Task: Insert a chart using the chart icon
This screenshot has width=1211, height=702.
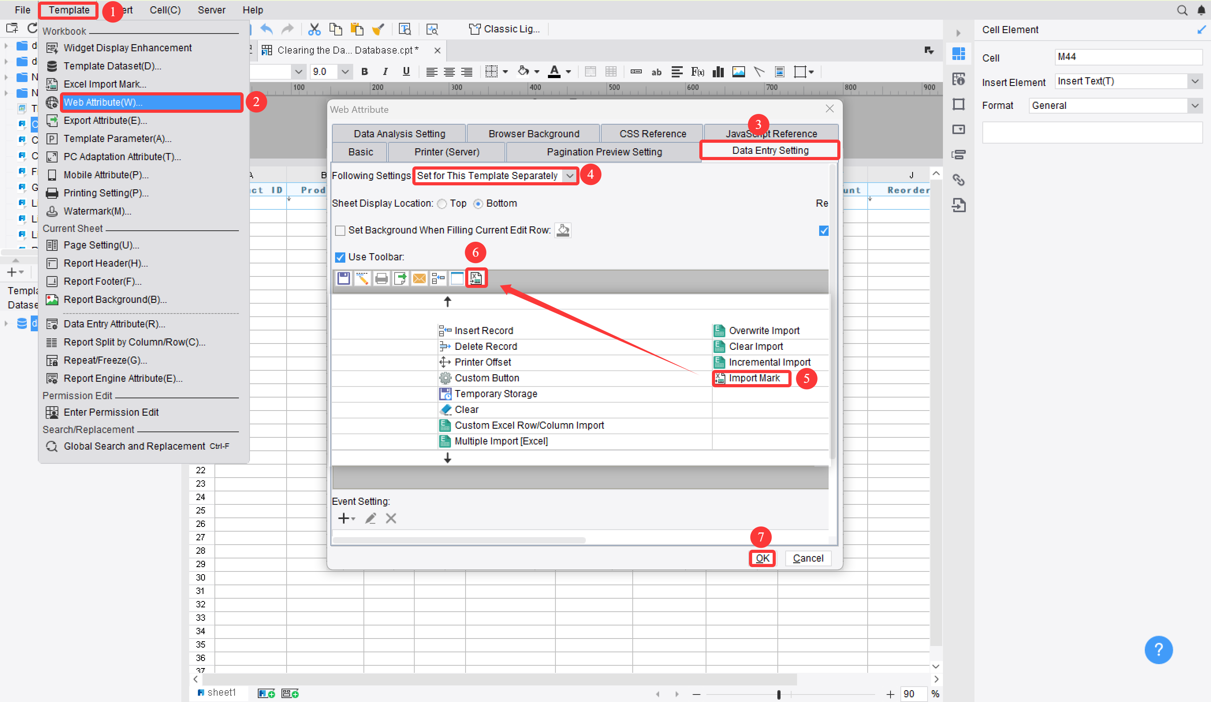Action: coord(718,72)
